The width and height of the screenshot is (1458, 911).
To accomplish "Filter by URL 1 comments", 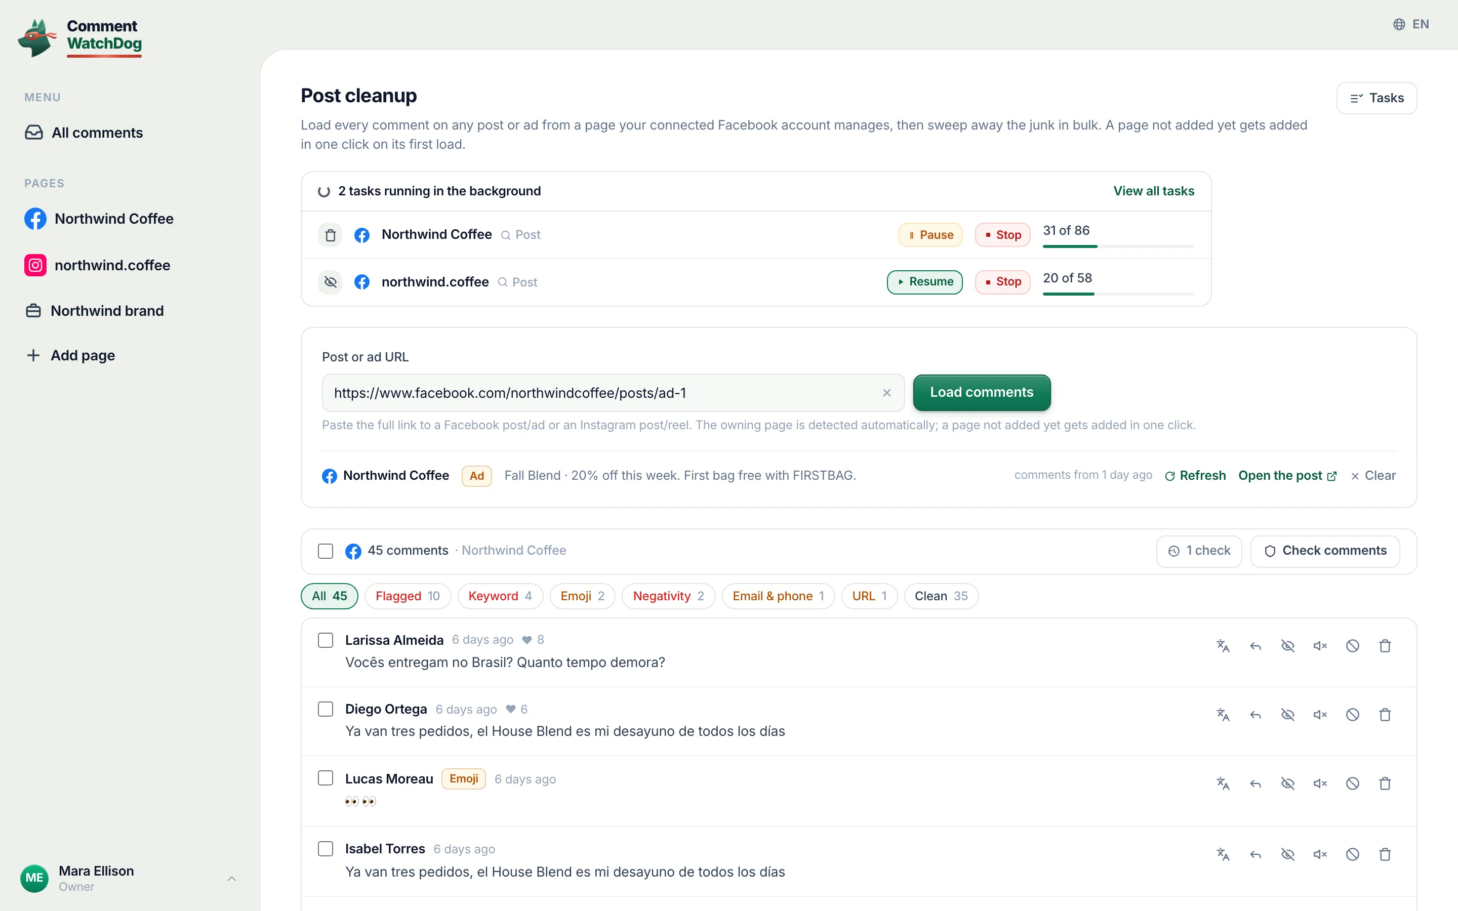I will tap(869, 597).
